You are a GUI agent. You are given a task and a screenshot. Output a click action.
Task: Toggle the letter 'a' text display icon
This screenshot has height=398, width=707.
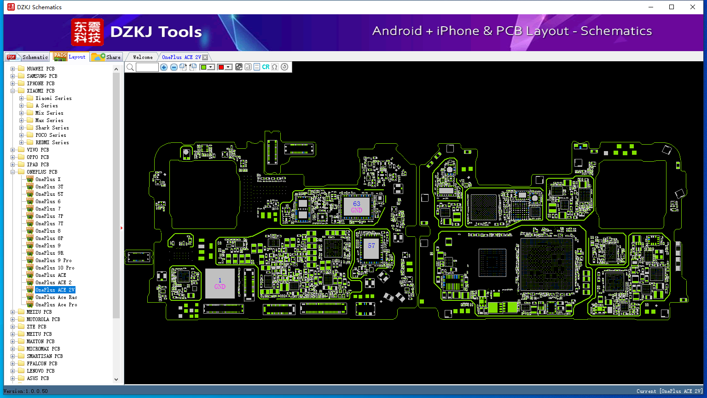pyautogui.click(x=248, y=67)
